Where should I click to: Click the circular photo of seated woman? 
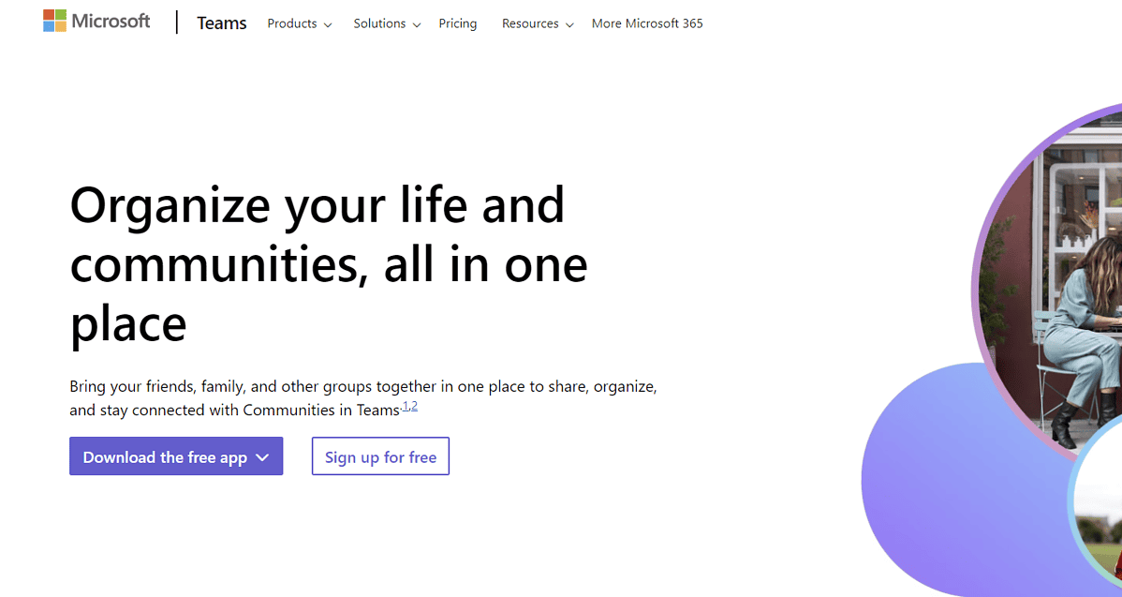pos(1052,283)
